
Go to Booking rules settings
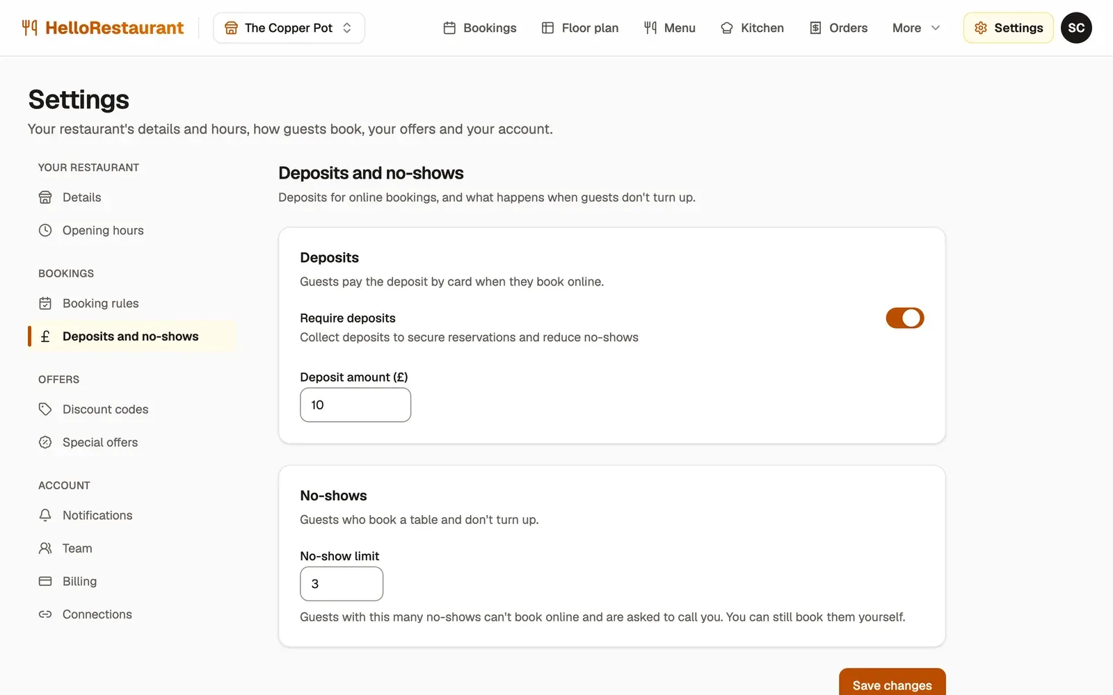[x=132, y=303]
